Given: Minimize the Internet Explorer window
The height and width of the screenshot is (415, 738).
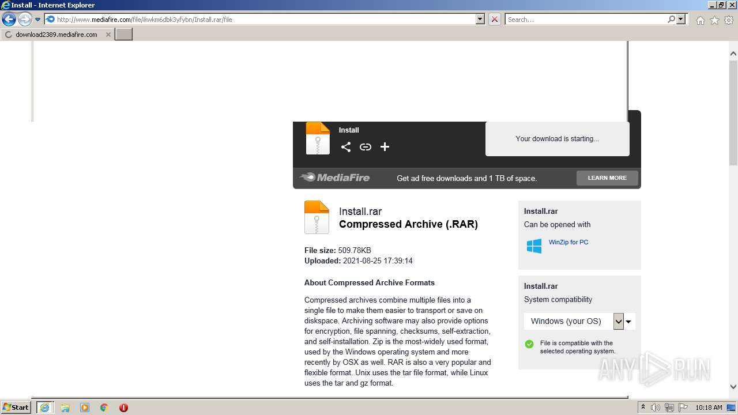Looking at the screenshot, I should coord(711,5).
